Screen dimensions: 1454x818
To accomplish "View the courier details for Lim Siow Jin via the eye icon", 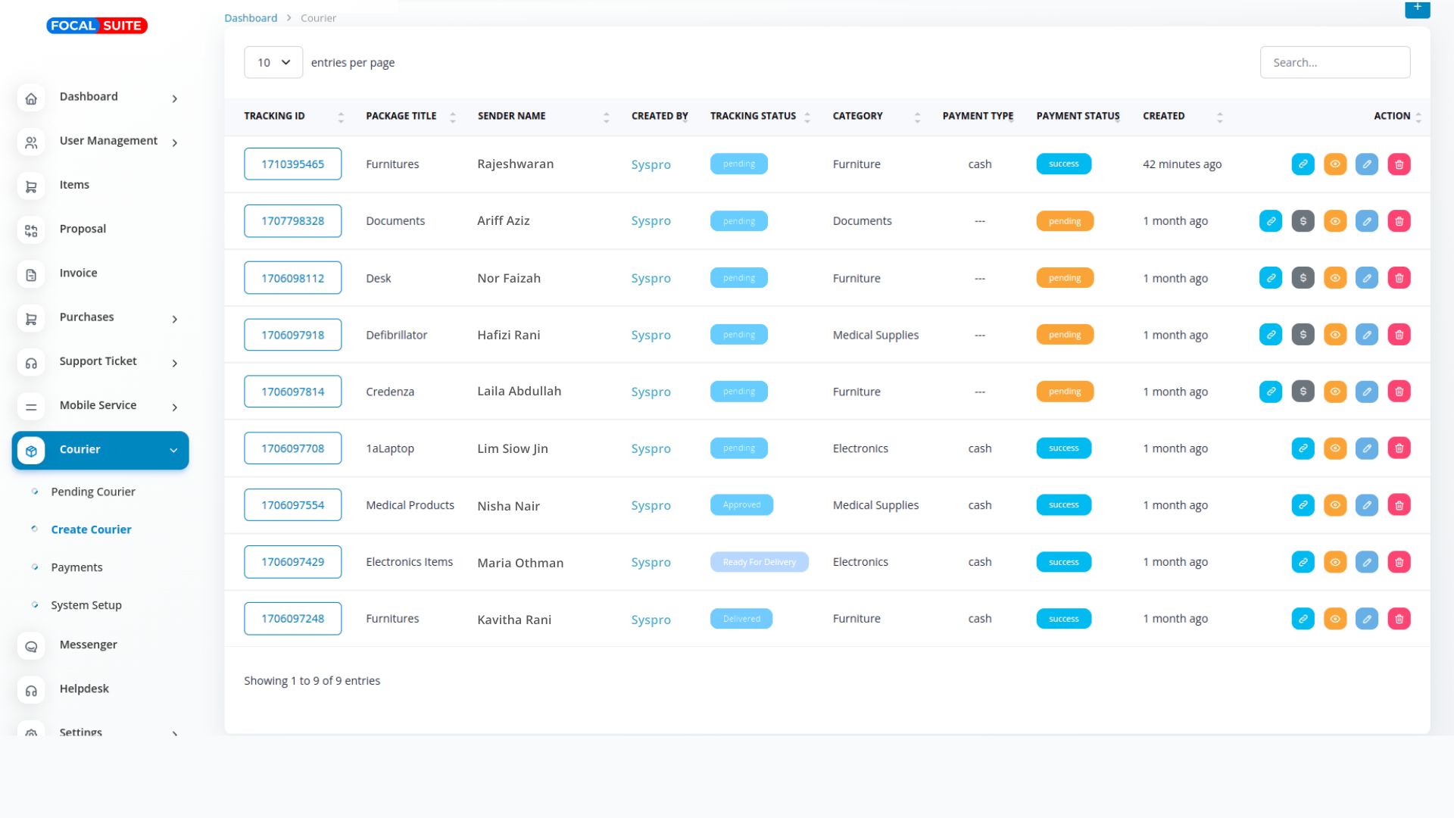I will point(1334,448).
